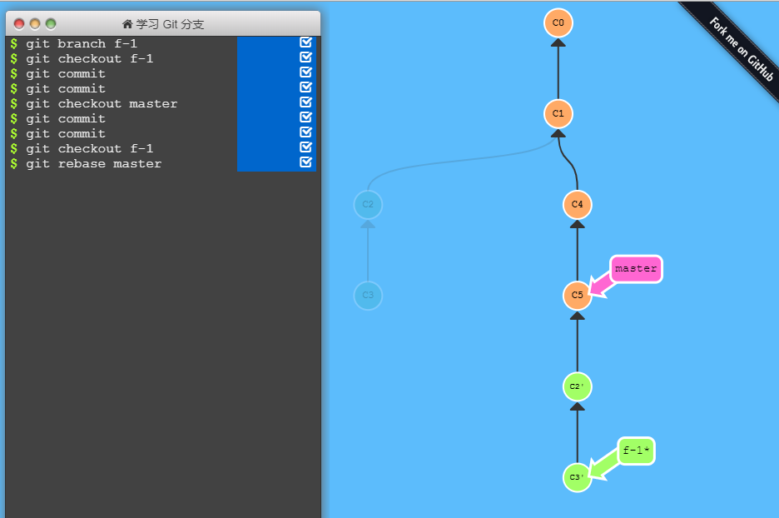The image size is (779, 518).
Task: Click the green maximize window button
Action: (51, 24)
